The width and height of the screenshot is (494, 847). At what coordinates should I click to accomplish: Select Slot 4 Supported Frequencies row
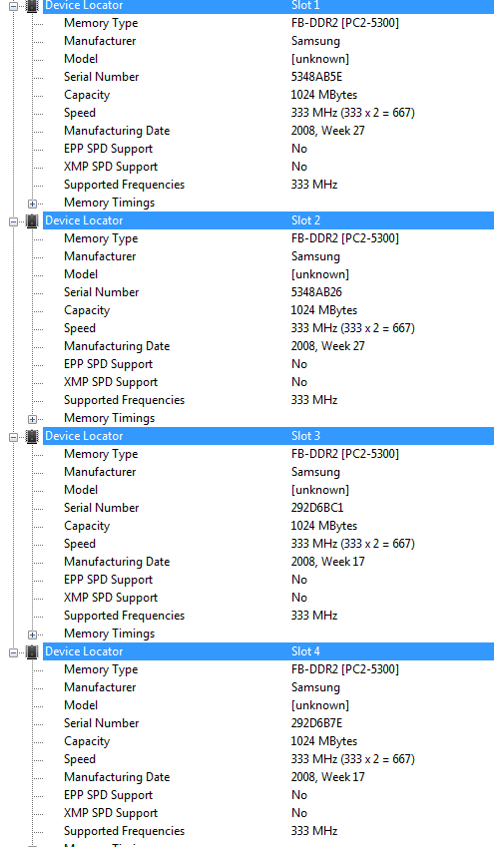tap(268, 831)
